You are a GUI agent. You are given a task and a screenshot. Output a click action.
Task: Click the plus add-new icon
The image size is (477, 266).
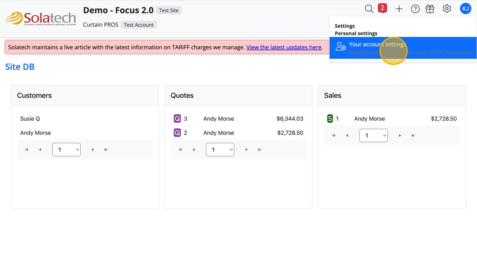pyautogui.click(x=399, y=9)
